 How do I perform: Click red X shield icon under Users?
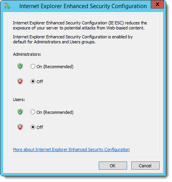click(20, 127)
